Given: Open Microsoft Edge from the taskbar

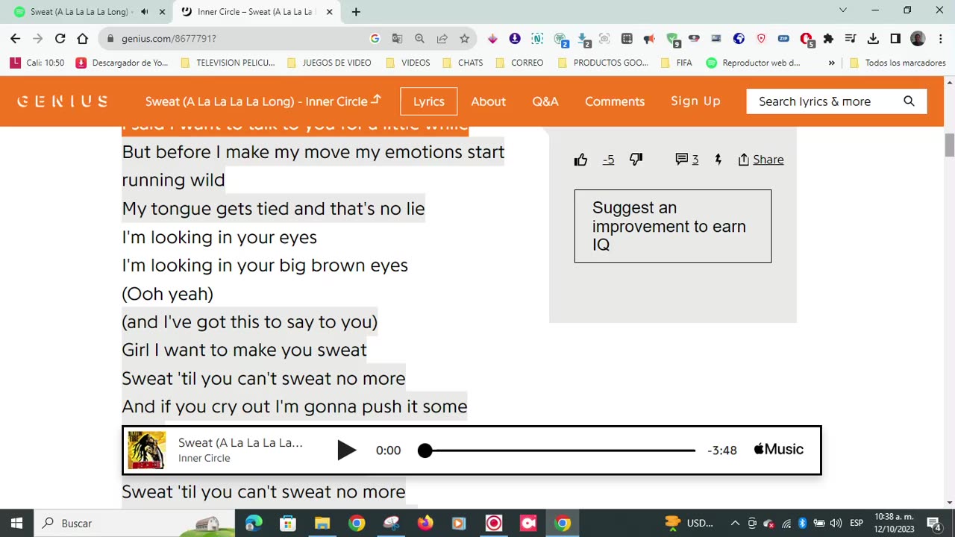Looking at the screenshot, I should (x=254, y=523).
